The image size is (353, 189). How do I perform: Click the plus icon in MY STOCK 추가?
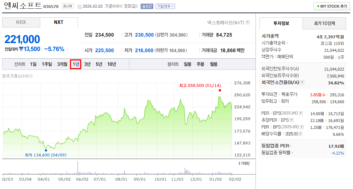pyautogui.click(x=318, y=6)
